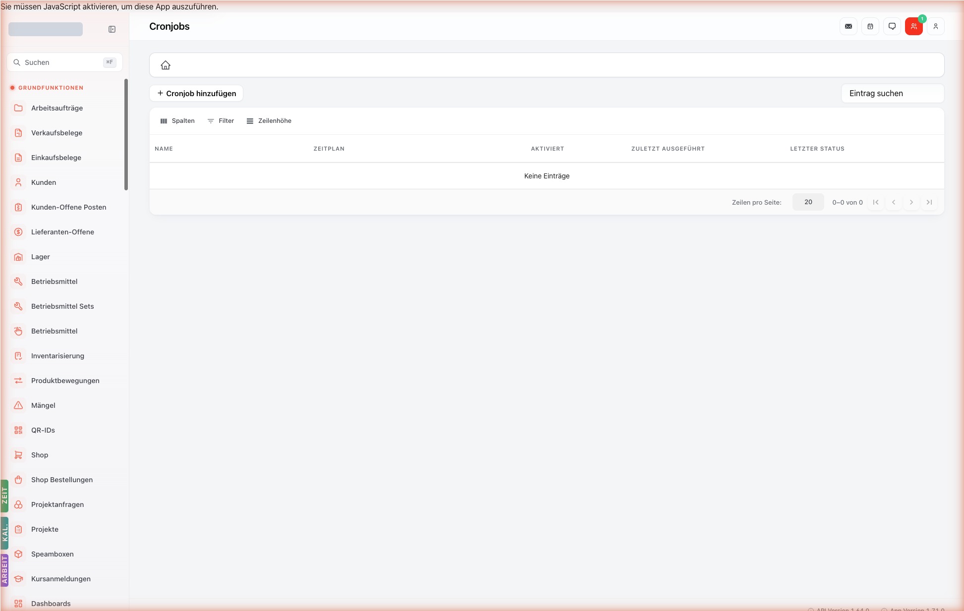The height and width of the screenshot is (611, 964).
Task: Go to next page of table
Action: (911, 202)
